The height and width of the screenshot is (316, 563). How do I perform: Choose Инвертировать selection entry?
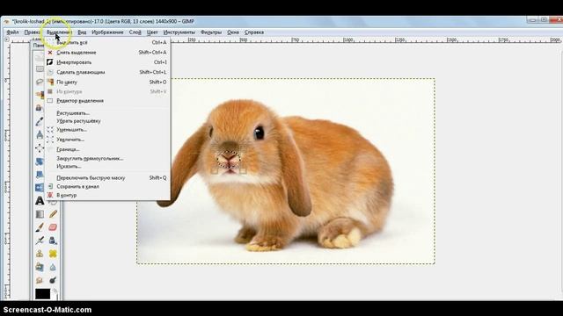[107, 62]
